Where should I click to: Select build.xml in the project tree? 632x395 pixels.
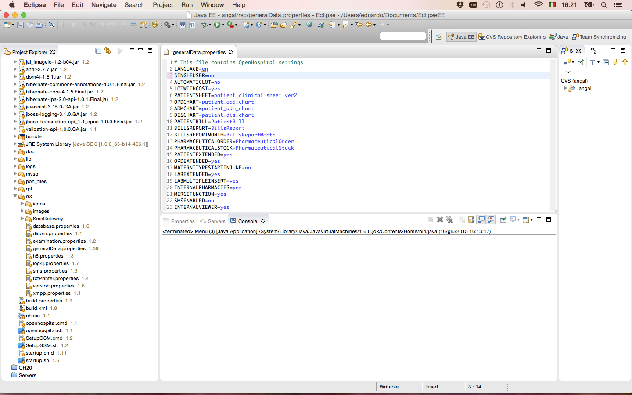tap(36, 308)
